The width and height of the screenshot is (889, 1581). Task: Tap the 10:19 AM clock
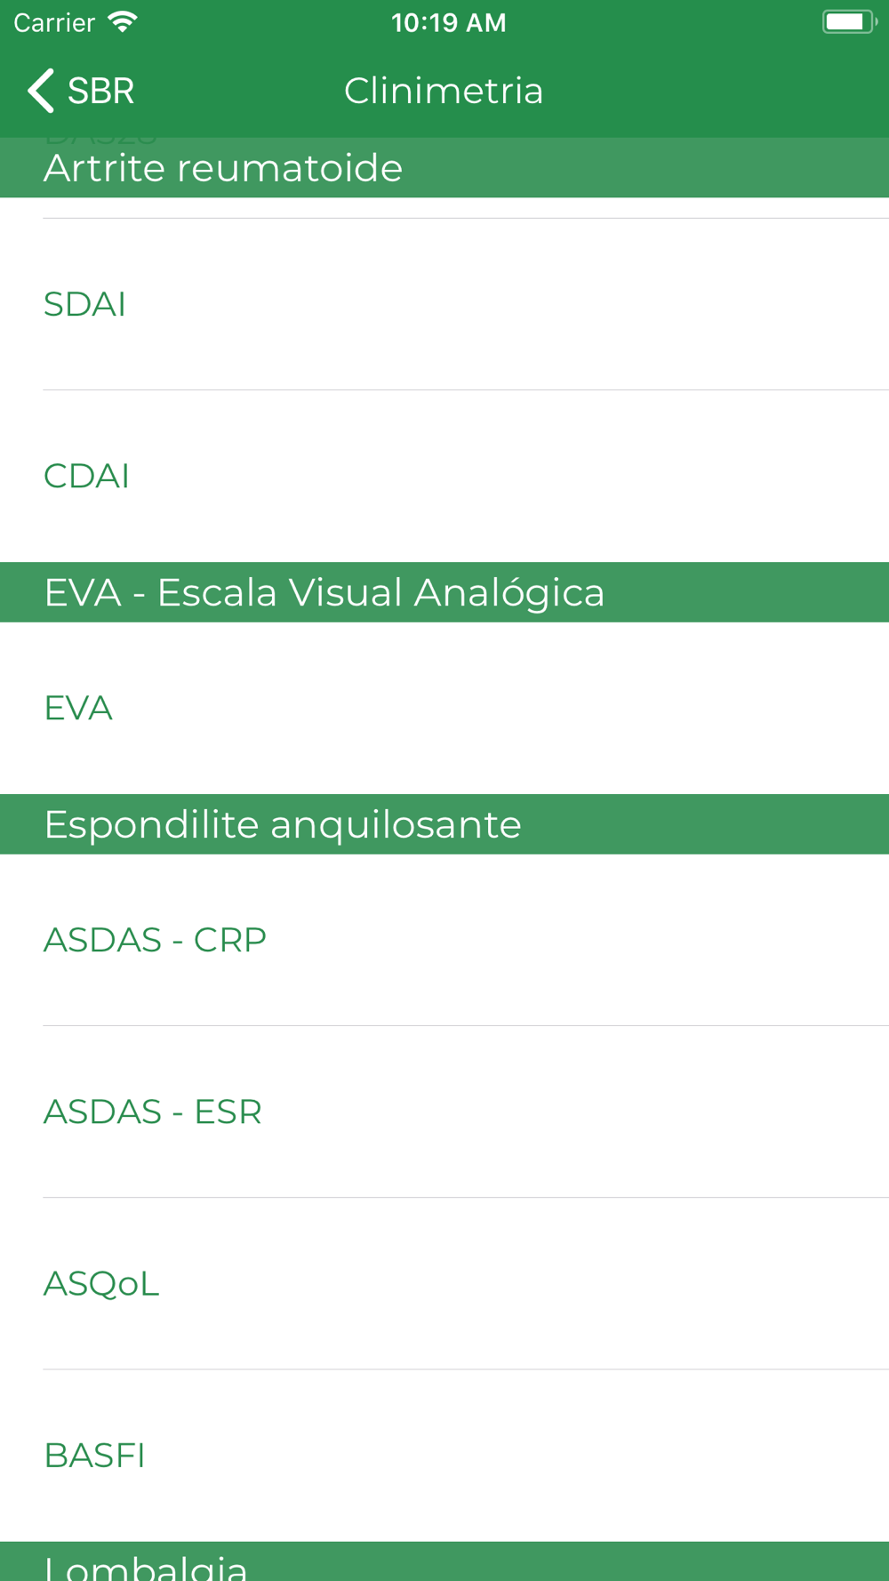coord(448,22)
